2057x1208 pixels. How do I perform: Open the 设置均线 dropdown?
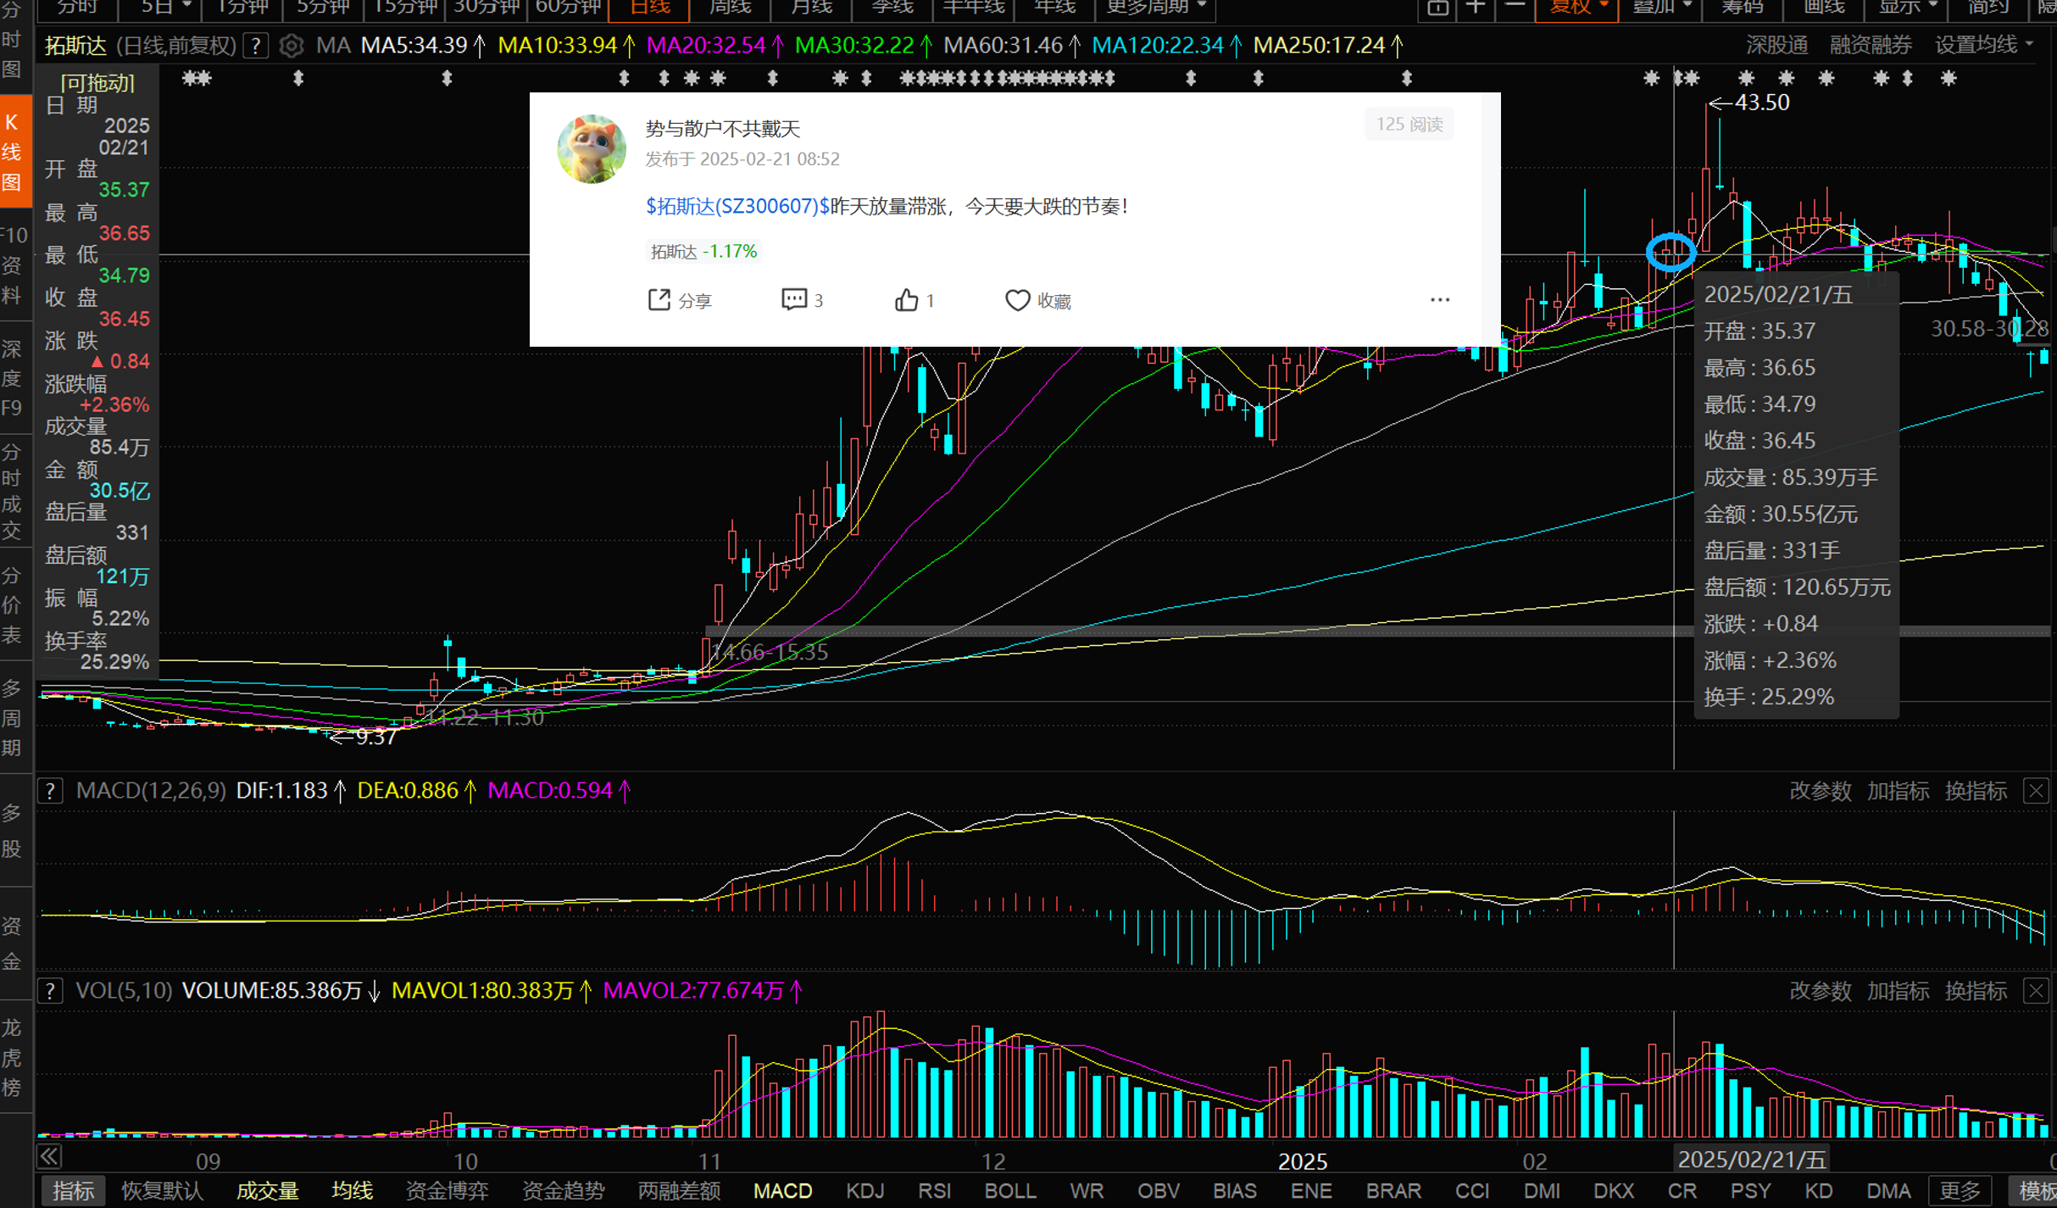click(1983, 46)
